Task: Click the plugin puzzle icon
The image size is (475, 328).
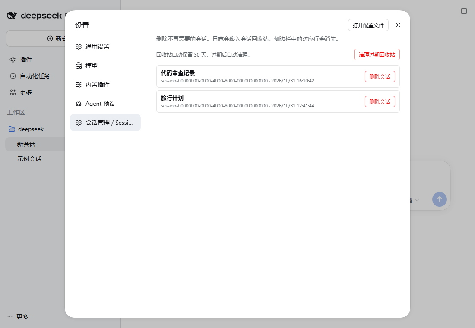Action: pyautogui.click(x=13, y=60)
